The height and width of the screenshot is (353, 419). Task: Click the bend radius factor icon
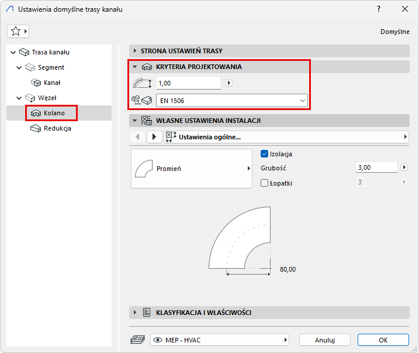pos(142,83)
